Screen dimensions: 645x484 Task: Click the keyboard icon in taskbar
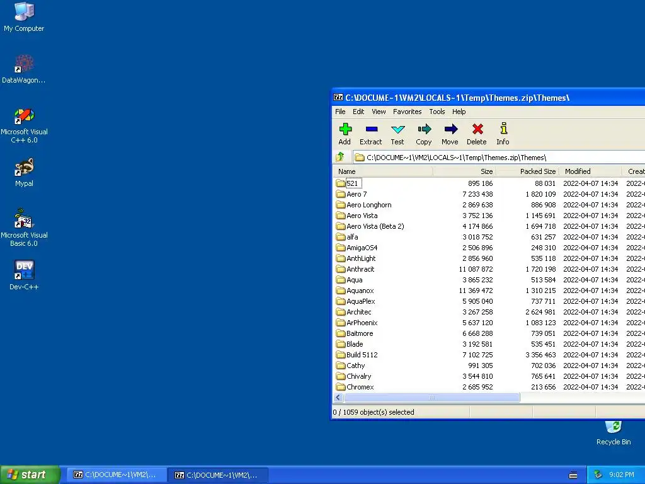tap(573, 475)
